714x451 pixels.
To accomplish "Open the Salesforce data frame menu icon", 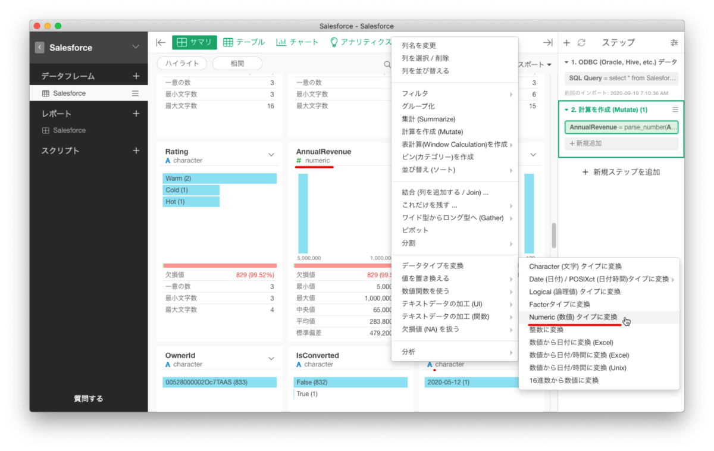I will [x=135, y=93].
